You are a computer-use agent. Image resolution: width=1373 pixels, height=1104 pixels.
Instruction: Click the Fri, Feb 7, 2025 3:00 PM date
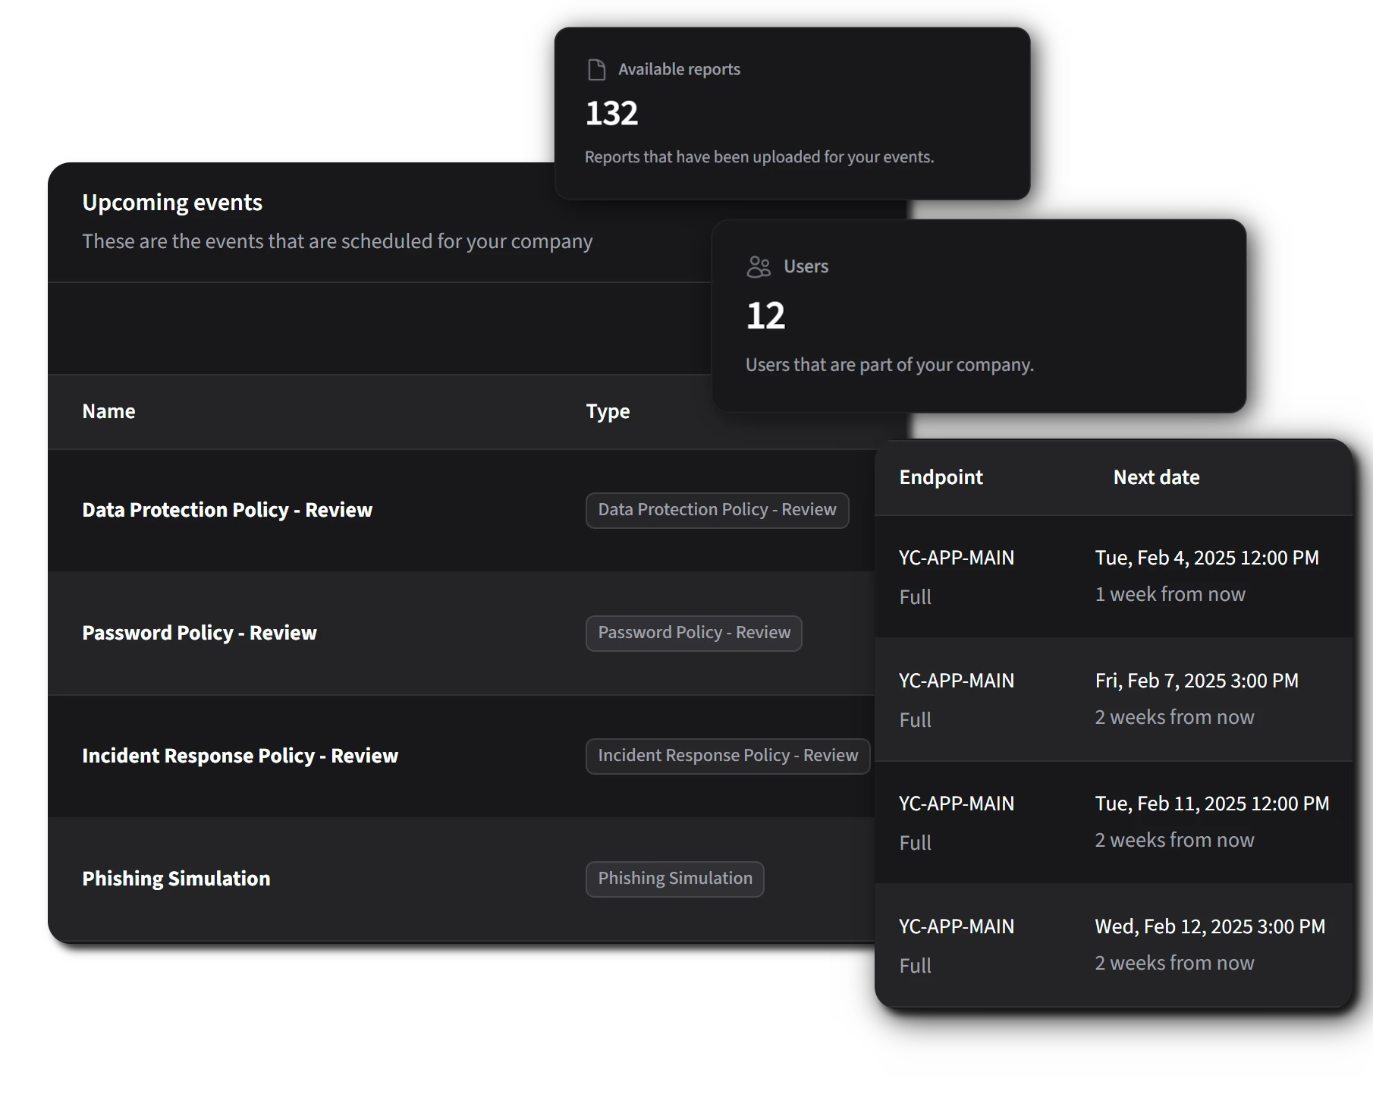(1196, 681)
